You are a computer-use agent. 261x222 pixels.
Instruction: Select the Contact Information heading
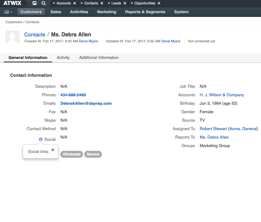(31, 75)
